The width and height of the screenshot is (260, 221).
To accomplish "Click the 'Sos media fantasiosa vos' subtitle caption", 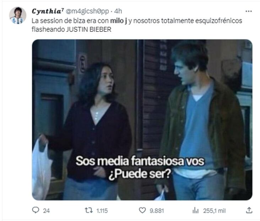I will [x=140, y=161].
